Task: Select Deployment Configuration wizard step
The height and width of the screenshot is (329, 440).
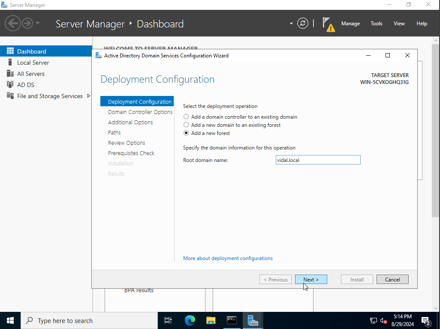Action: coord(137,102)
